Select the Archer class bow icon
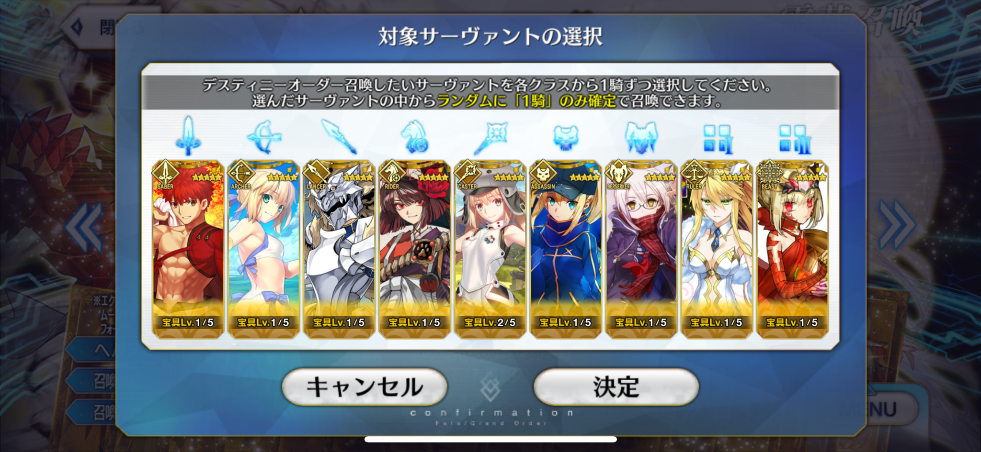The image size is (981, 452). pyautogui.click(x=263, y=137)
